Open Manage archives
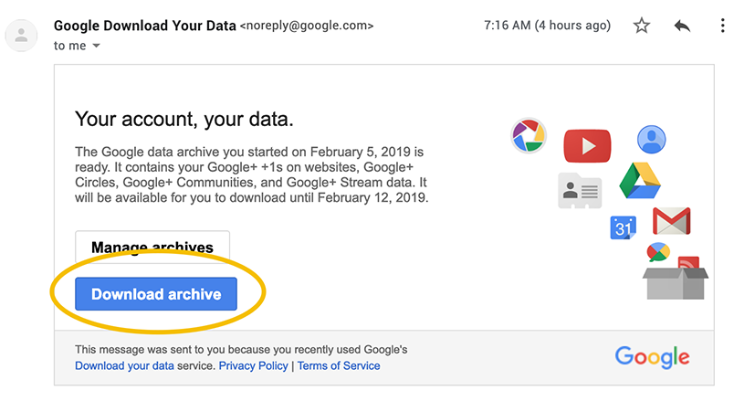This screenshot has width=734, height=401. (152, 248)
